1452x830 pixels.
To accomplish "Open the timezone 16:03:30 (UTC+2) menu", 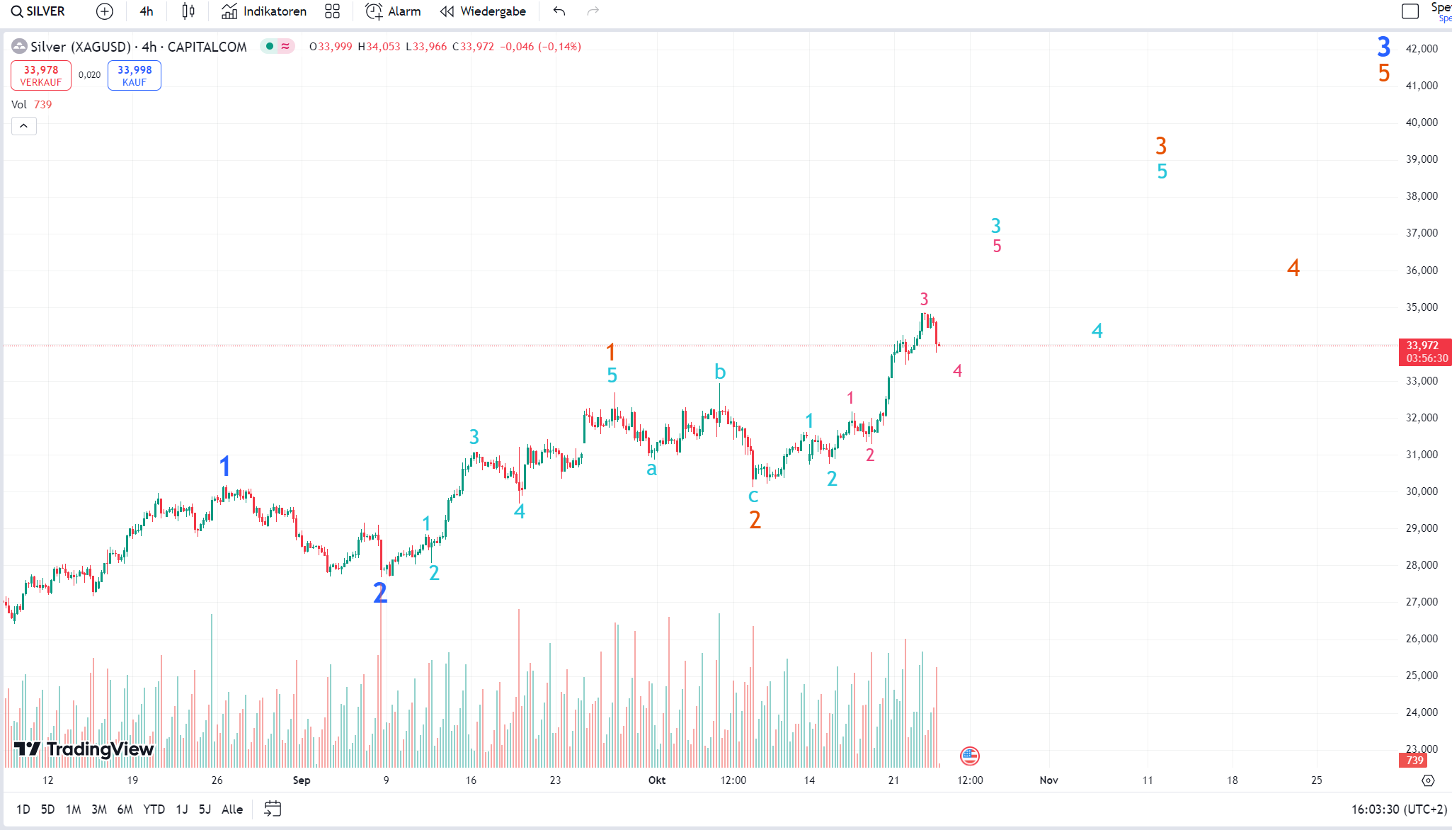I will [x=1399, y=809].
